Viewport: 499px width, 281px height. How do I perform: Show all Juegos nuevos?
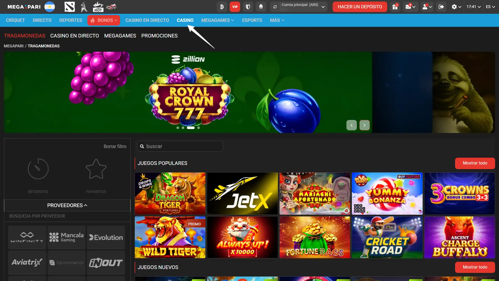pos(475,267)
